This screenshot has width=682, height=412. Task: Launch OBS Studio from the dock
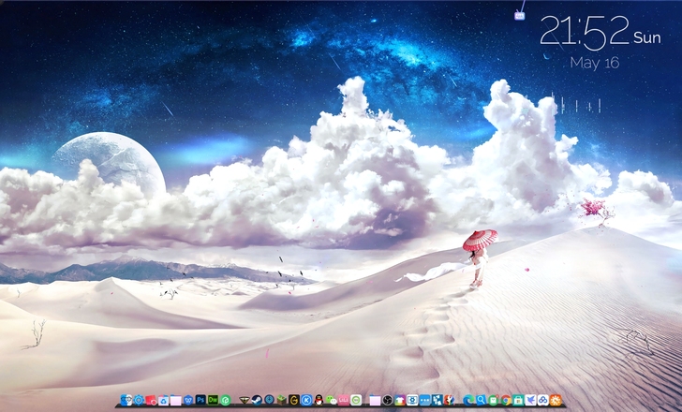(388, 400)
